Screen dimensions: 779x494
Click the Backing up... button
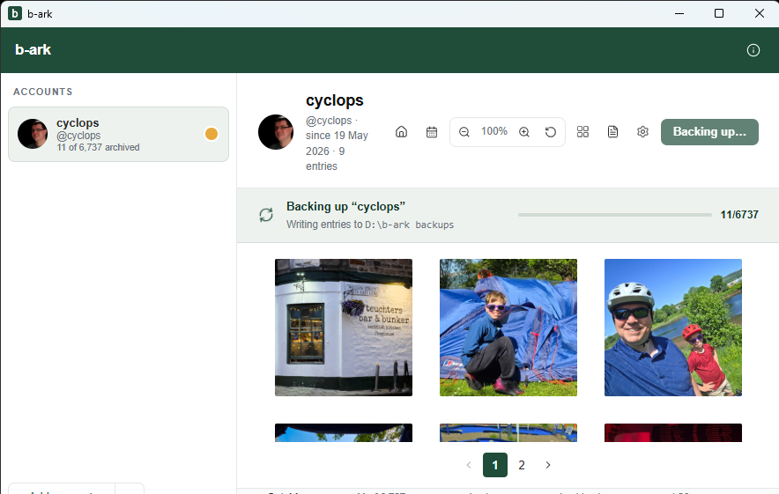709,132
